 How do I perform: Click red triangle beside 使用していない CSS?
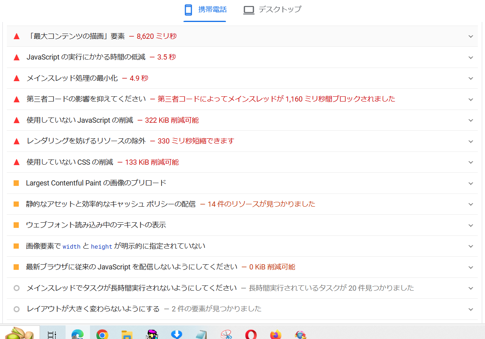pyautogui.click(x=16, y=162)
